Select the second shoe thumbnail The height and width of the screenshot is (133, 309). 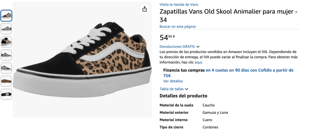(x=6, y=29)
